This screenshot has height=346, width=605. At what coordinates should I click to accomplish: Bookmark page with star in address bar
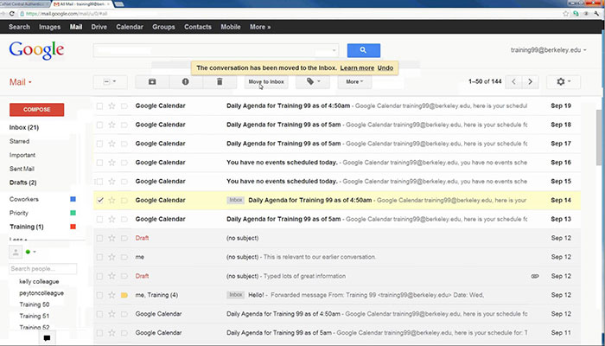click(x=565, y=14)
